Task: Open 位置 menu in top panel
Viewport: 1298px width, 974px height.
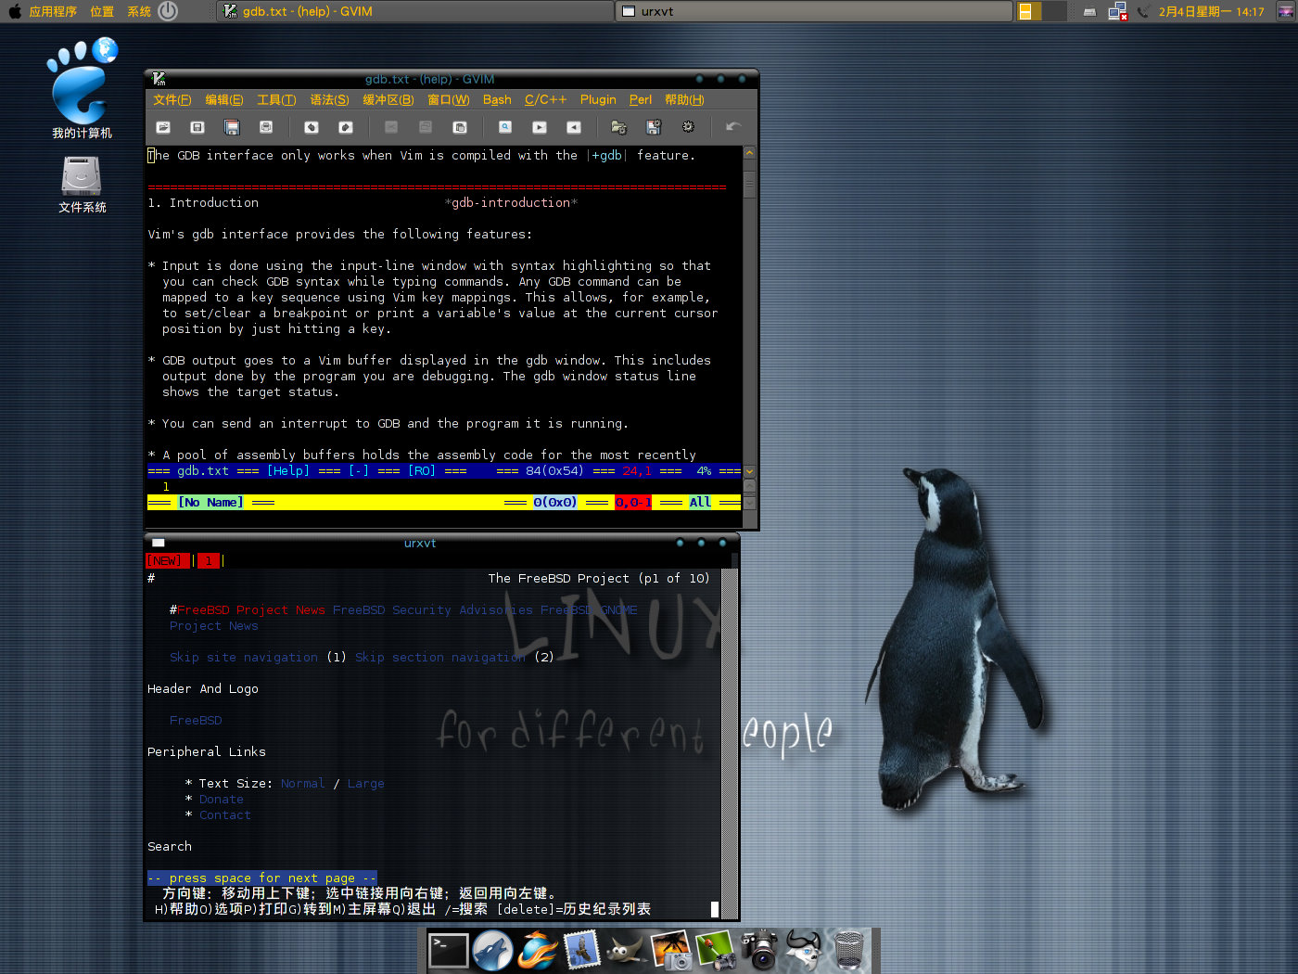Action: (x=102, y=12)
